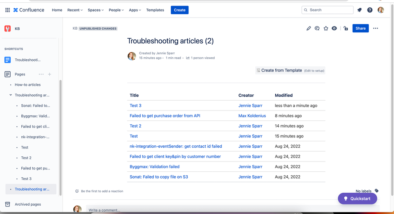Click the Title column header
The image size is (394, 214).
[x=134, y=95]
